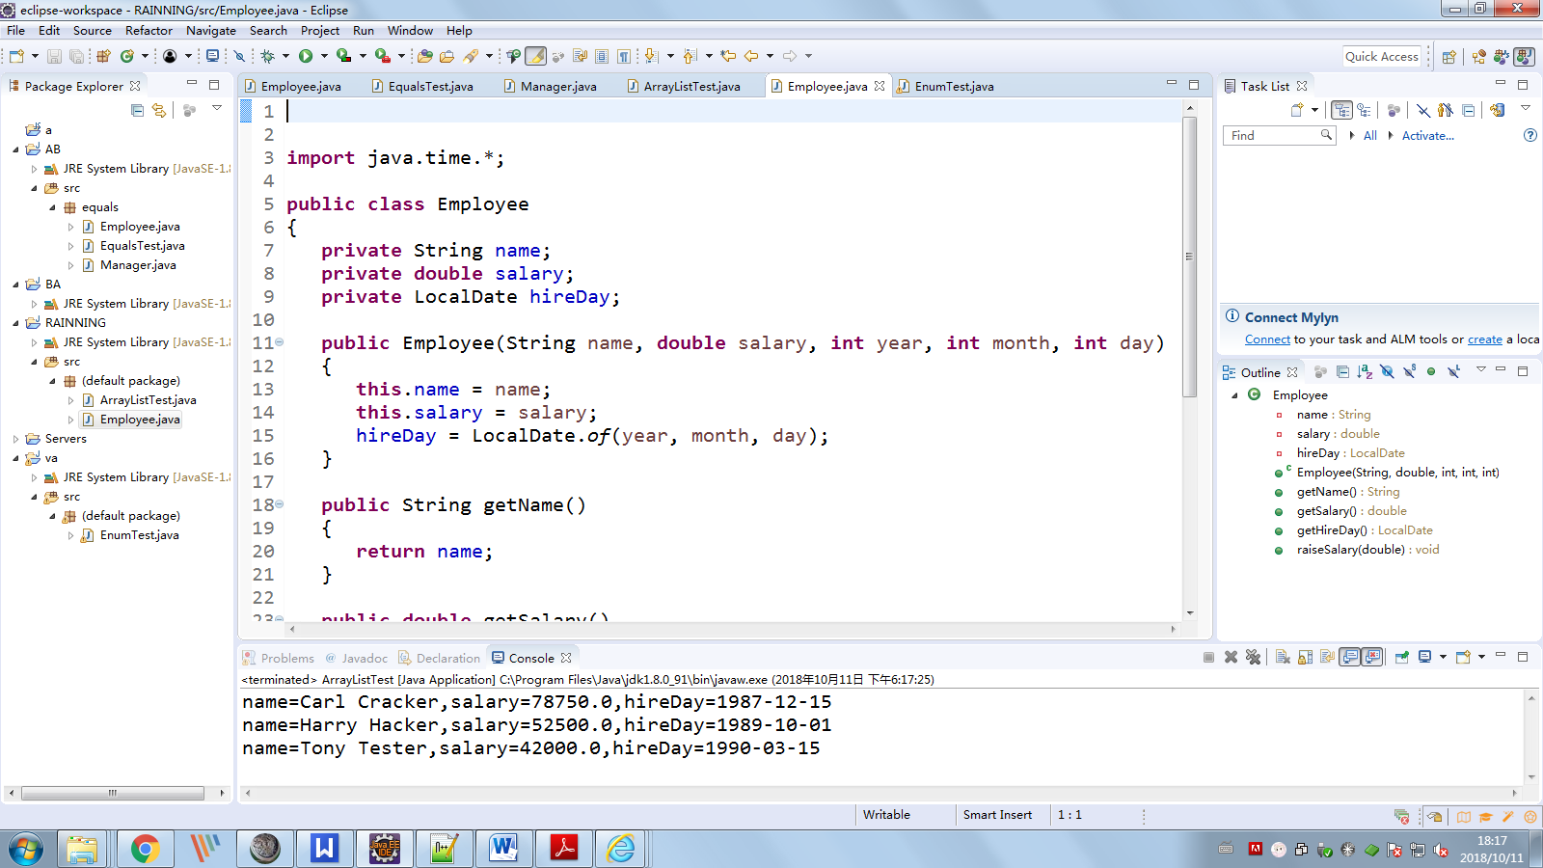Open the Project menu
Screen dimensions: 1543x868
point(320,31)
